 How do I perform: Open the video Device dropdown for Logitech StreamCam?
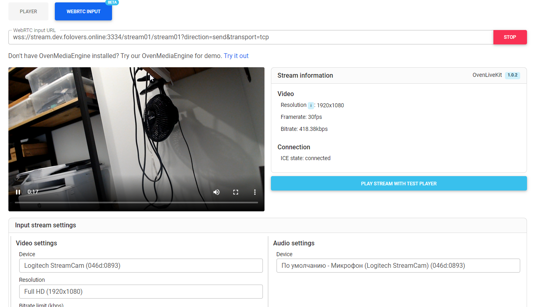pyautogui.click(x=141, y=265)
